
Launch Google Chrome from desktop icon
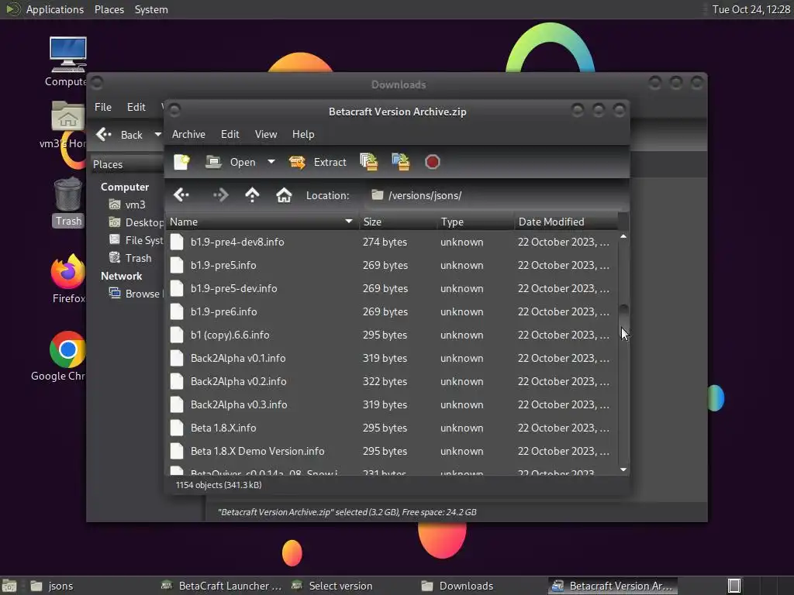coord(60,356)
